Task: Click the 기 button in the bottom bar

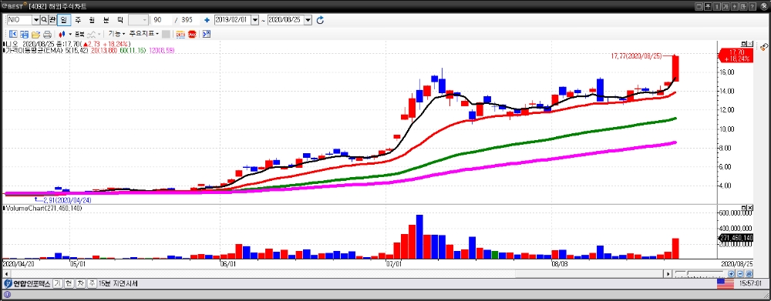Action: tap(58, 283)
